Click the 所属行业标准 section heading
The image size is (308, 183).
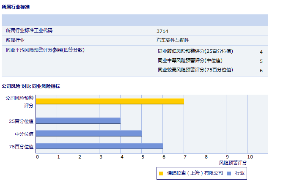click(x=16, y=7)
